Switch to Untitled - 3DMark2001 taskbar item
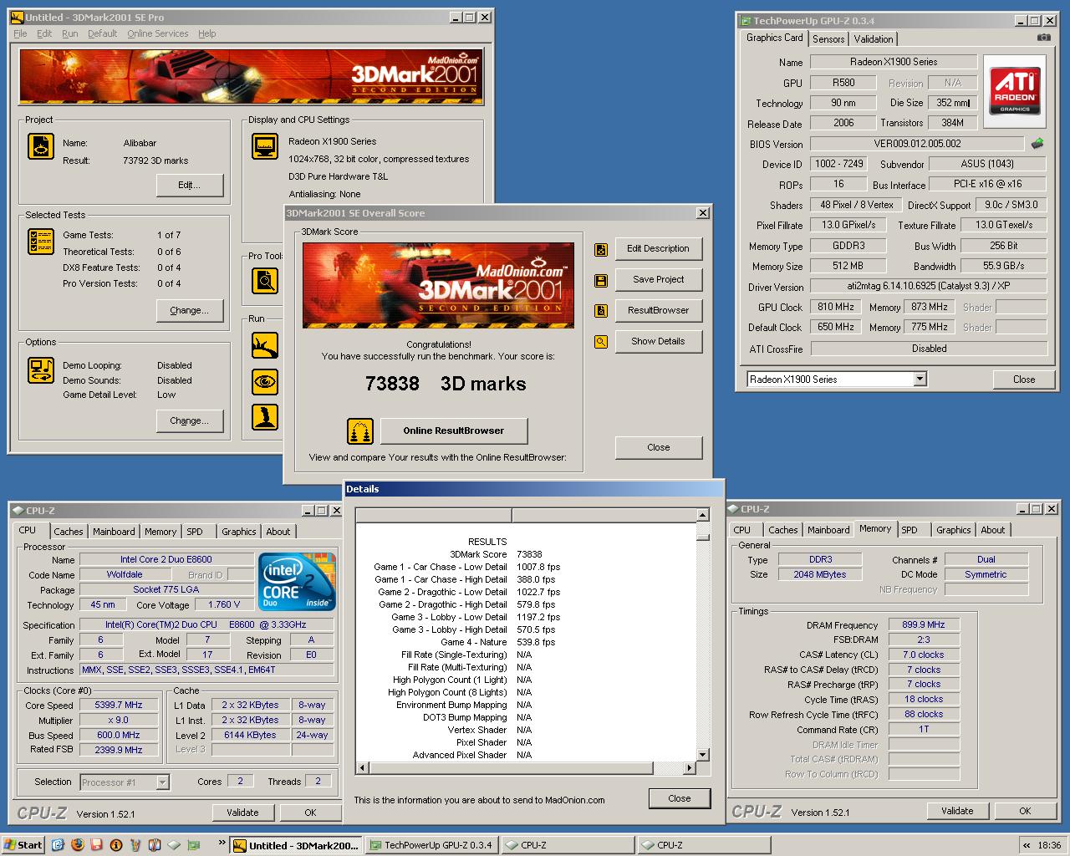 296,845
